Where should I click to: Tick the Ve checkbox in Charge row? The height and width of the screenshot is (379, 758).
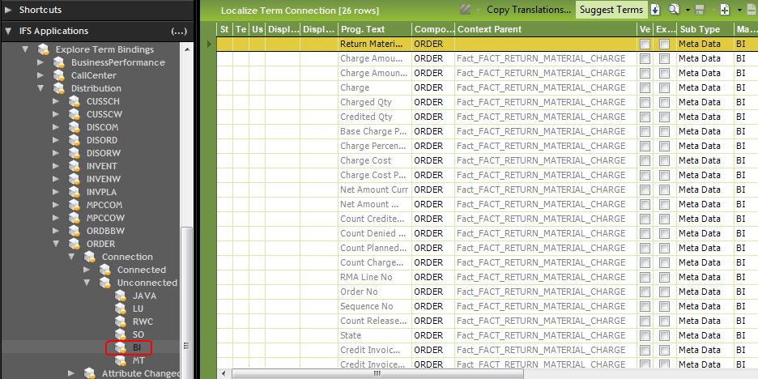645,88
